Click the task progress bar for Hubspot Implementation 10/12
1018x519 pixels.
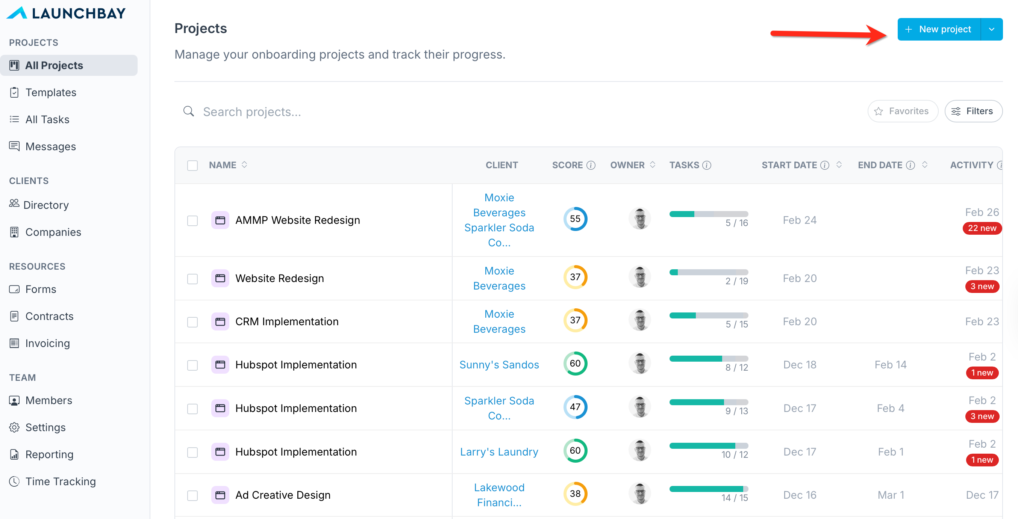pos(708,446)
